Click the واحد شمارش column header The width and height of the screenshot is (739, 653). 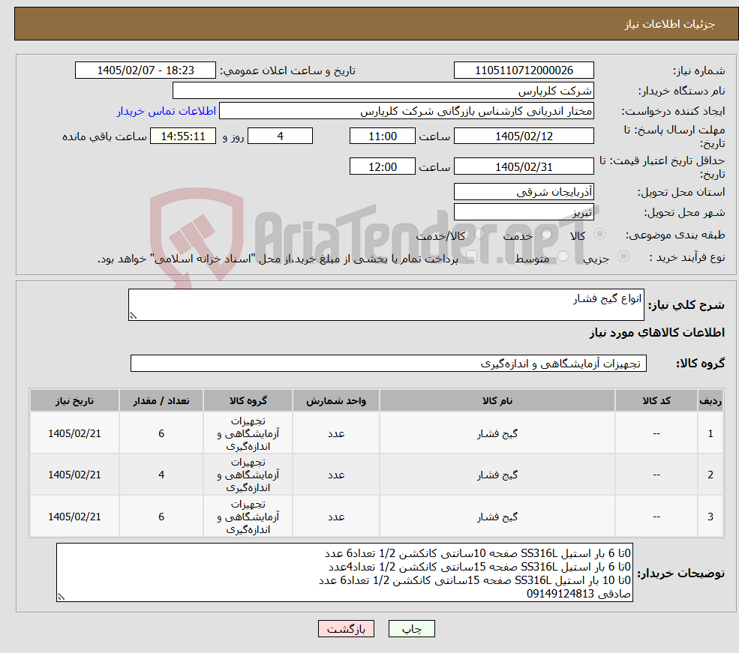(x=336, y=400)
